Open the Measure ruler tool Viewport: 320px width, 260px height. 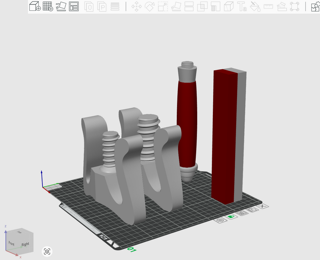point(268,6)
